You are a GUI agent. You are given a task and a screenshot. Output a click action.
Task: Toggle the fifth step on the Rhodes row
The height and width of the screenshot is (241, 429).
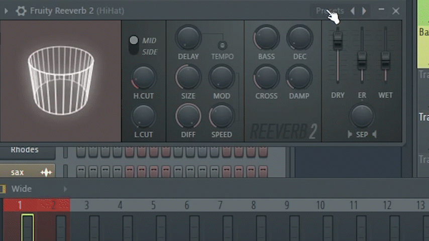pyautogui.click(x=130, y=152)
